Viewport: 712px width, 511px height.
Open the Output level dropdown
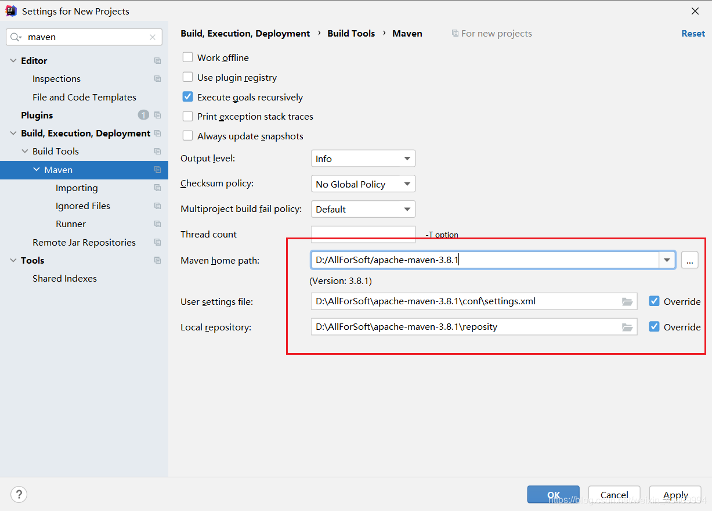[x=363, y=159]
